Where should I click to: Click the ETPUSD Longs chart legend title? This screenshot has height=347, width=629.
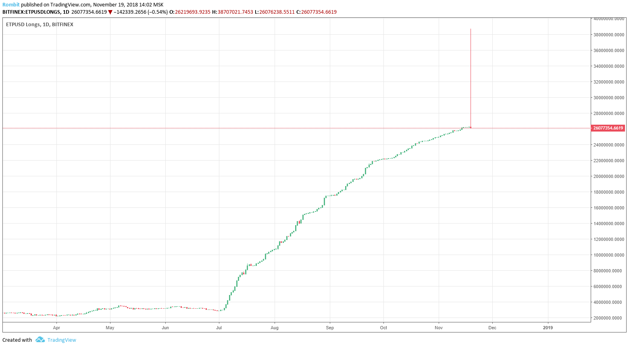click(40, 25)
